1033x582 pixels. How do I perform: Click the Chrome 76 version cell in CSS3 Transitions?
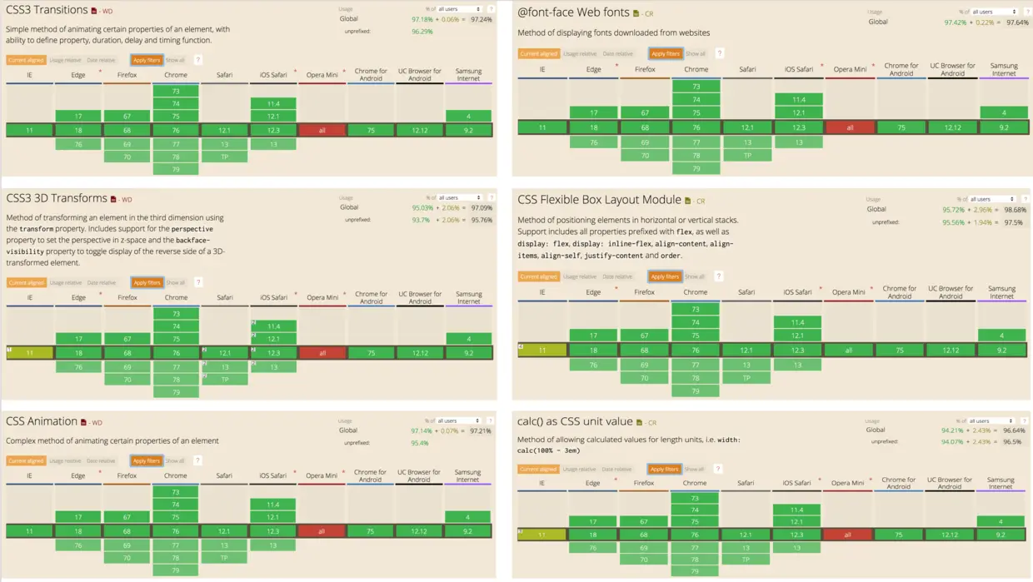pyautogui.click(x=176, y=130)
